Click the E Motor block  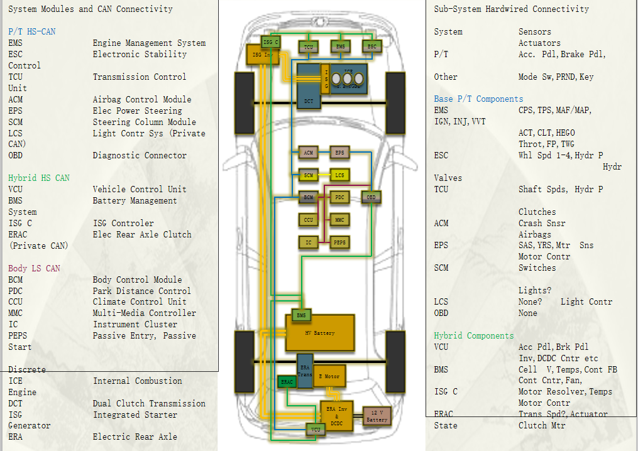pos(329,376)
